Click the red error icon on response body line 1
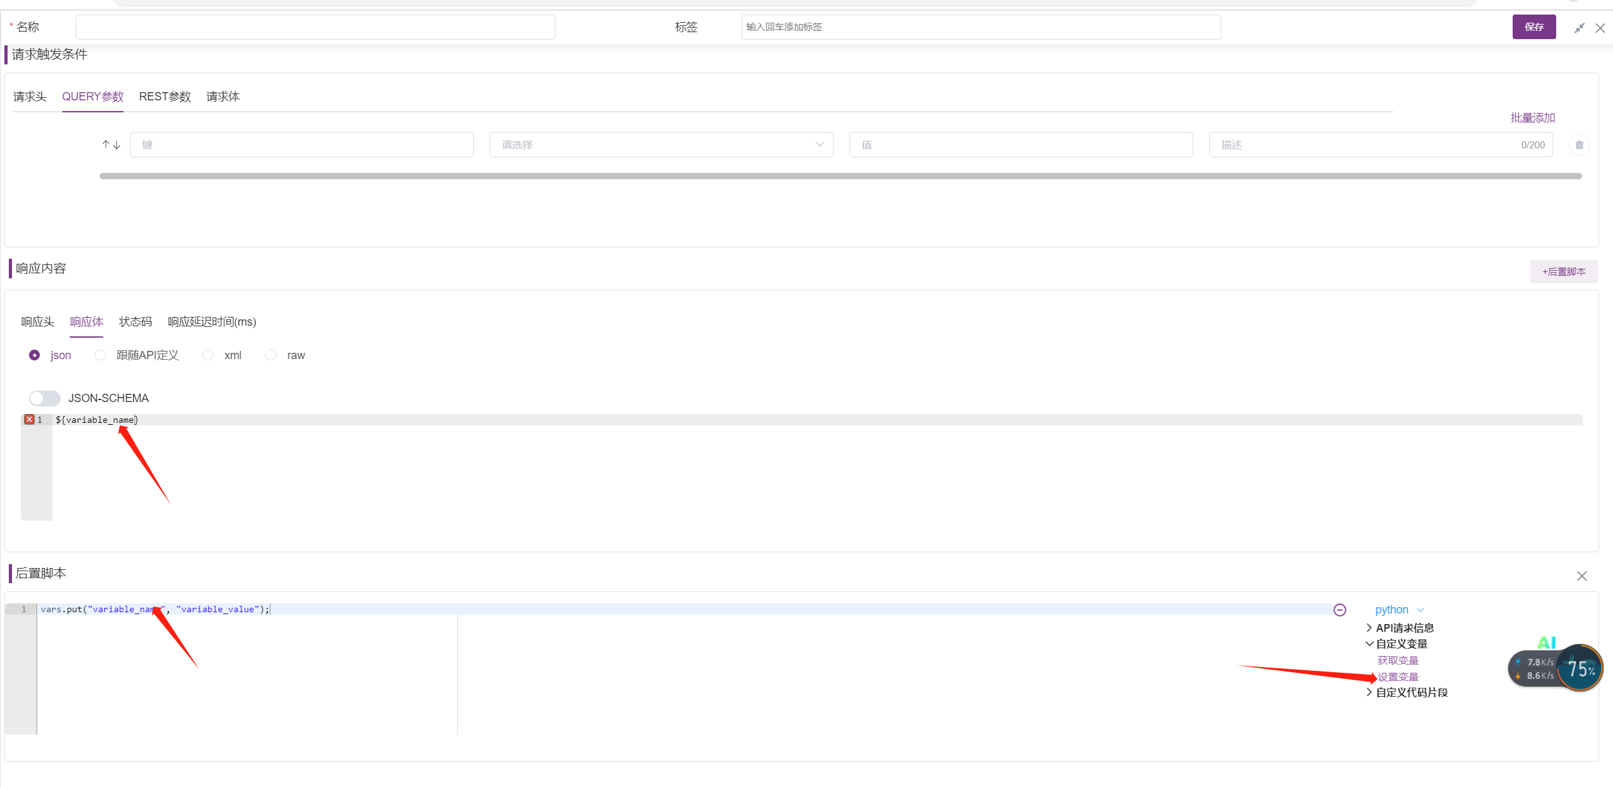1613x787 pixels. (29, 419)
